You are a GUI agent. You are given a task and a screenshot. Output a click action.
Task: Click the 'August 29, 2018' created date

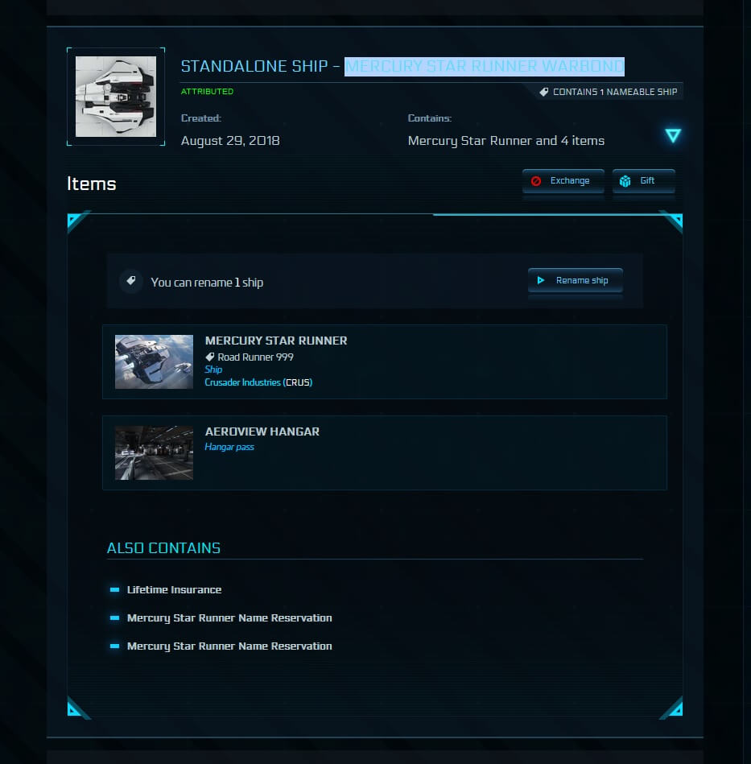tap(230, 141)
